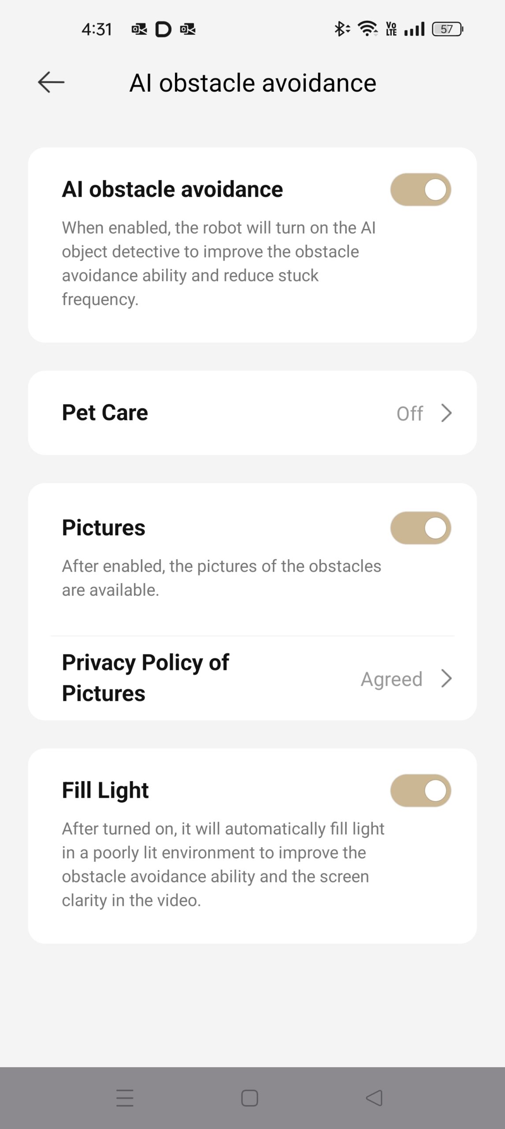Switch off the Fill Light toggle
505x1129 pixels.
(420, 790)
